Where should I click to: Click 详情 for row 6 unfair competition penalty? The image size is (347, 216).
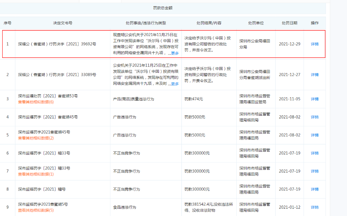(314, 153)
